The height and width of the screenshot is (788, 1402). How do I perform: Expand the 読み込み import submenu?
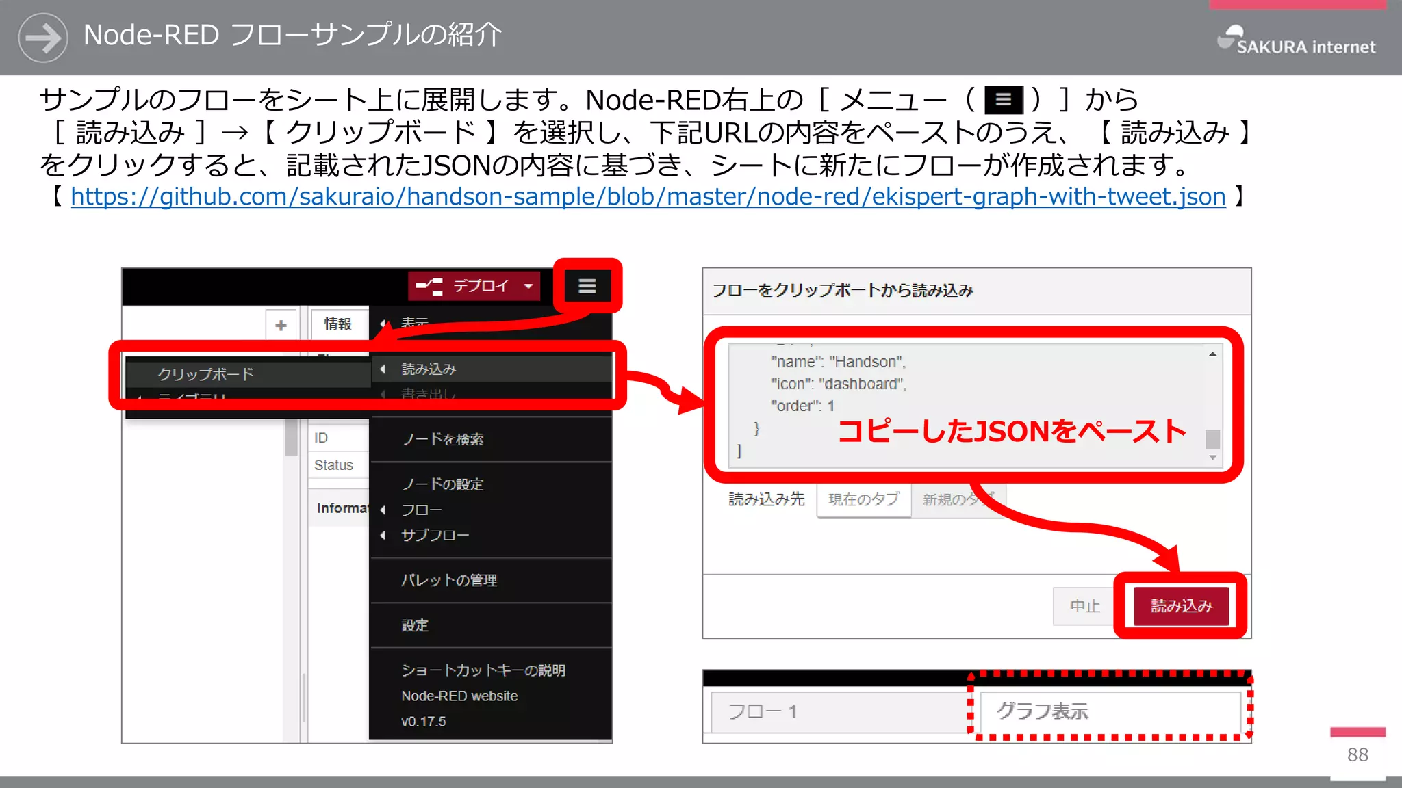(x=491, y=369)
